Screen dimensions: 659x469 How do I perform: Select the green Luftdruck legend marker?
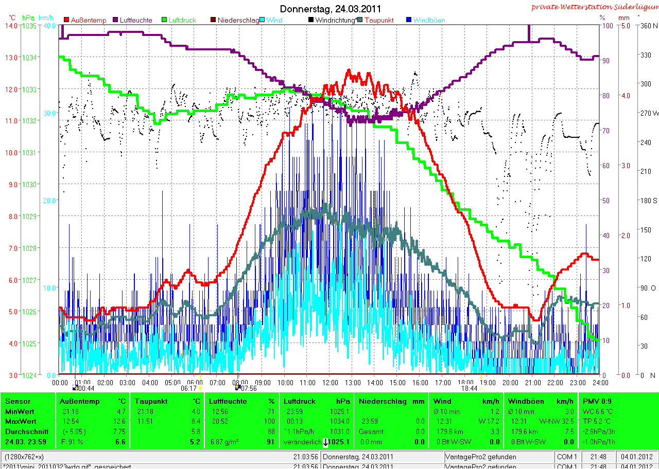pyautogui.click(x=165, y=20)
